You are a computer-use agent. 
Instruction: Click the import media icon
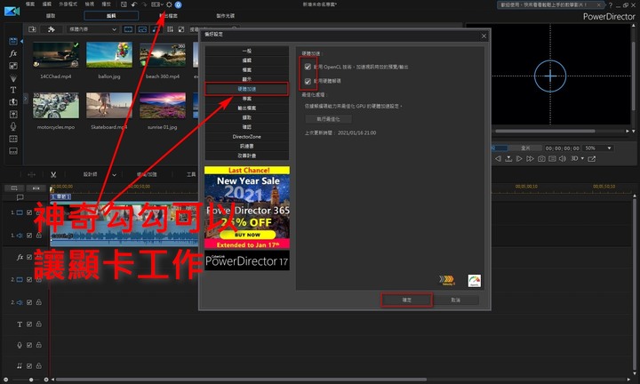pyautogui.click(x=32, y=29)
